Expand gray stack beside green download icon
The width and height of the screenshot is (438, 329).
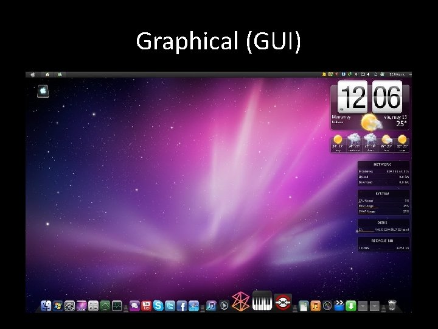pyautogui.click(x=363, y=306)
